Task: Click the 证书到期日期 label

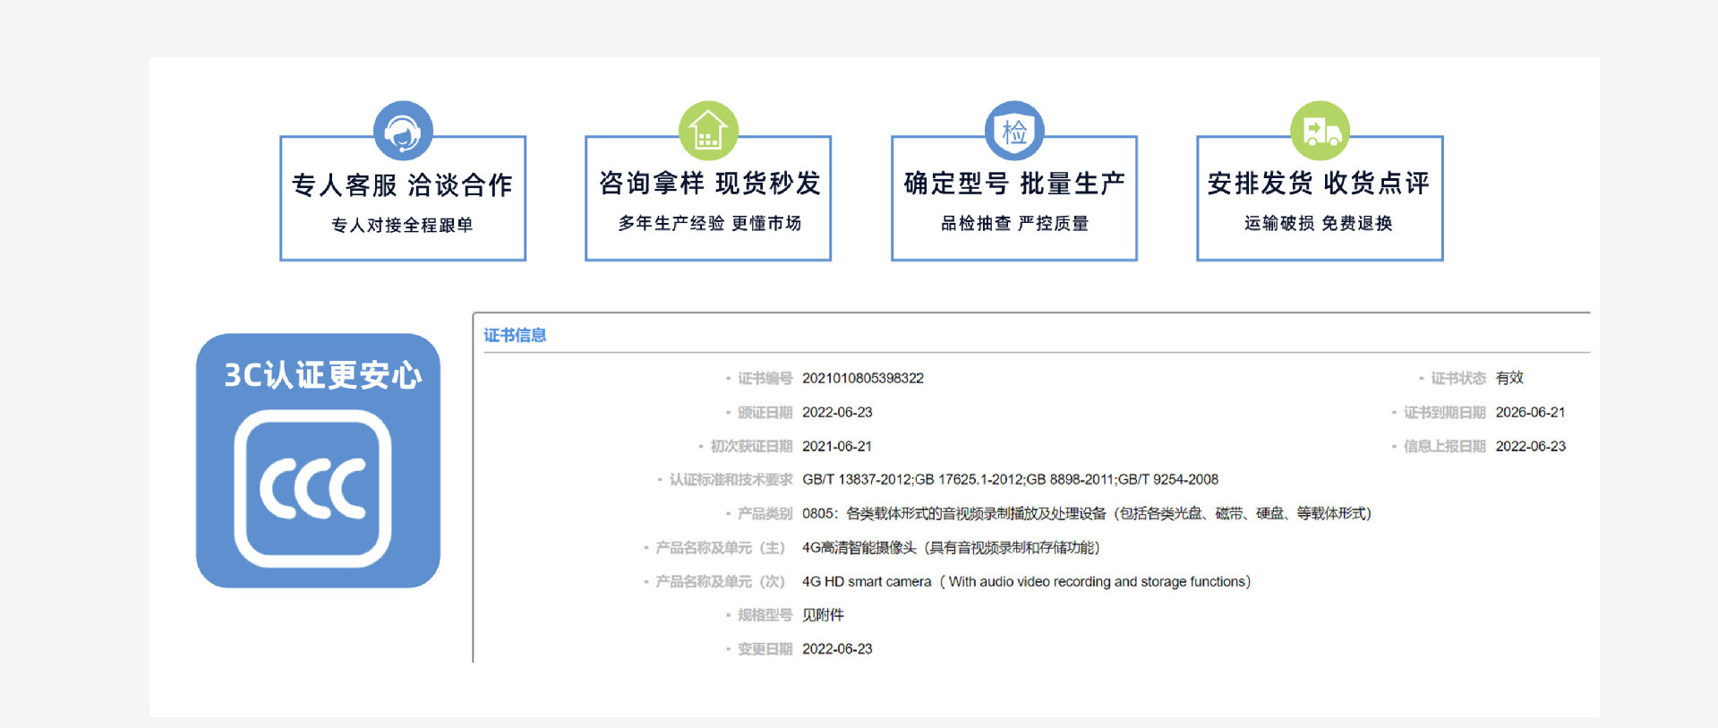Action: click(x=1444, y=412)
